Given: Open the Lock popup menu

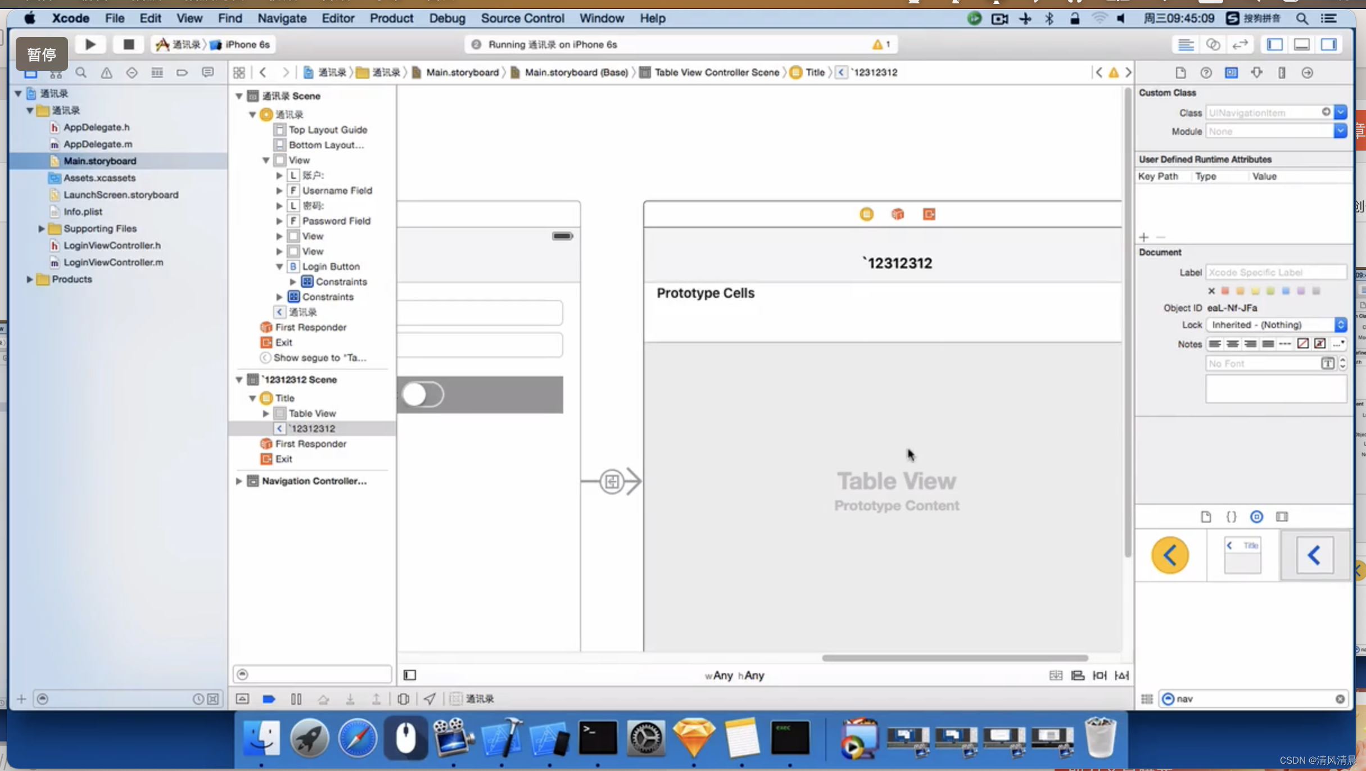Looking at the screenshot, I should point(1277,325).
